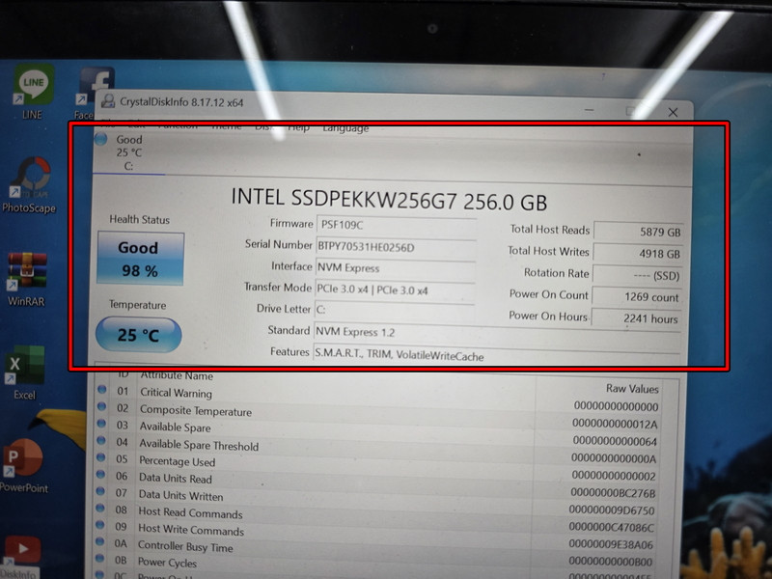This screenshot has height=579, width=772.
Task: Open the PowerPoint desktop shortcut
Action: click(24, 466)
